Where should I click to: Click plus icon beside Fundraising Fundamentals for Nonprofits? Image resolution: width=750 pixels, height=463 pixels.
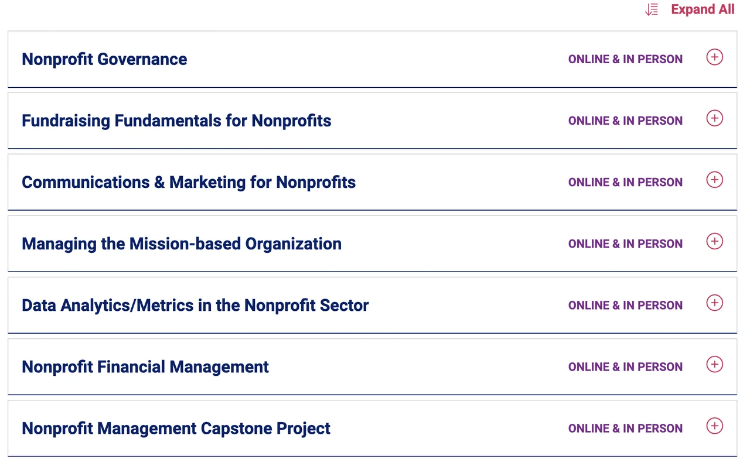[714, 119]
